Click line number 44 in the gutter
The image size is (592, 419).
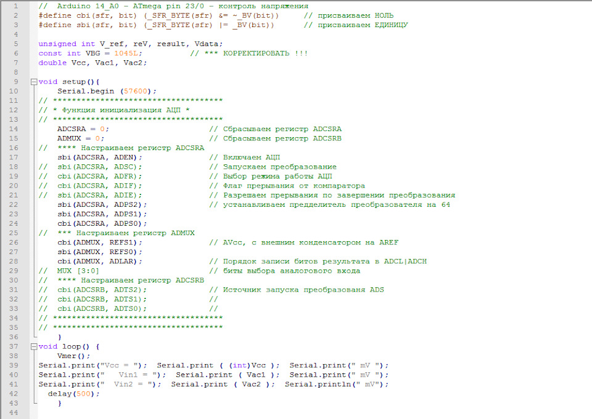point(14,413)
